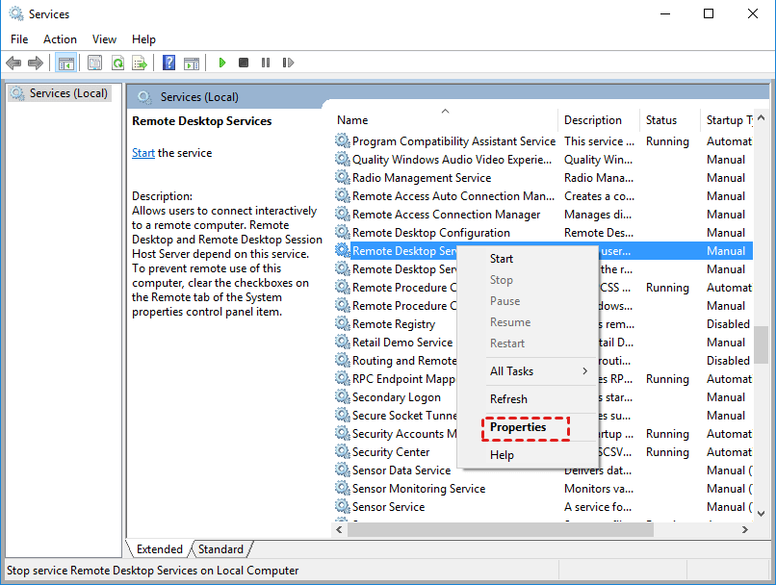Screen dimensions: 776x585
Task: Choose Properties from the context menu
Action: pos(518,427)
